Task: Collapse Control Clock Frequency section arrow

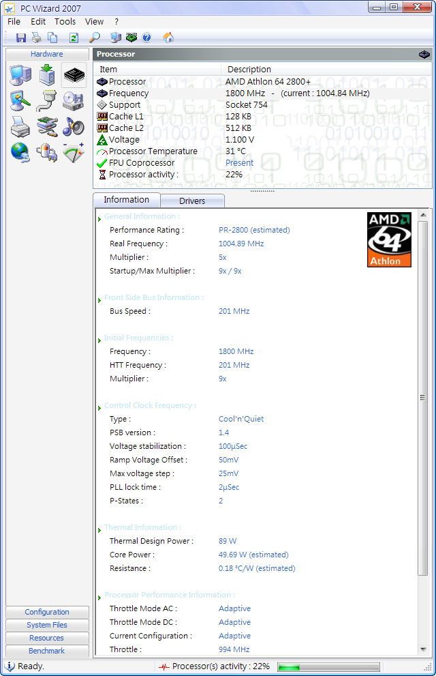Action: (x=99, y=408)
